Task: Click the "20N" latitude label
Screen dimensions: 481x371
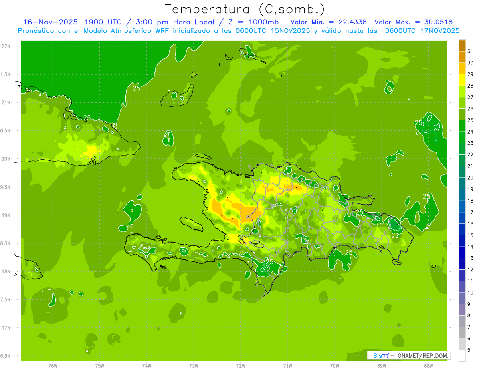Action: coord(6,159)
